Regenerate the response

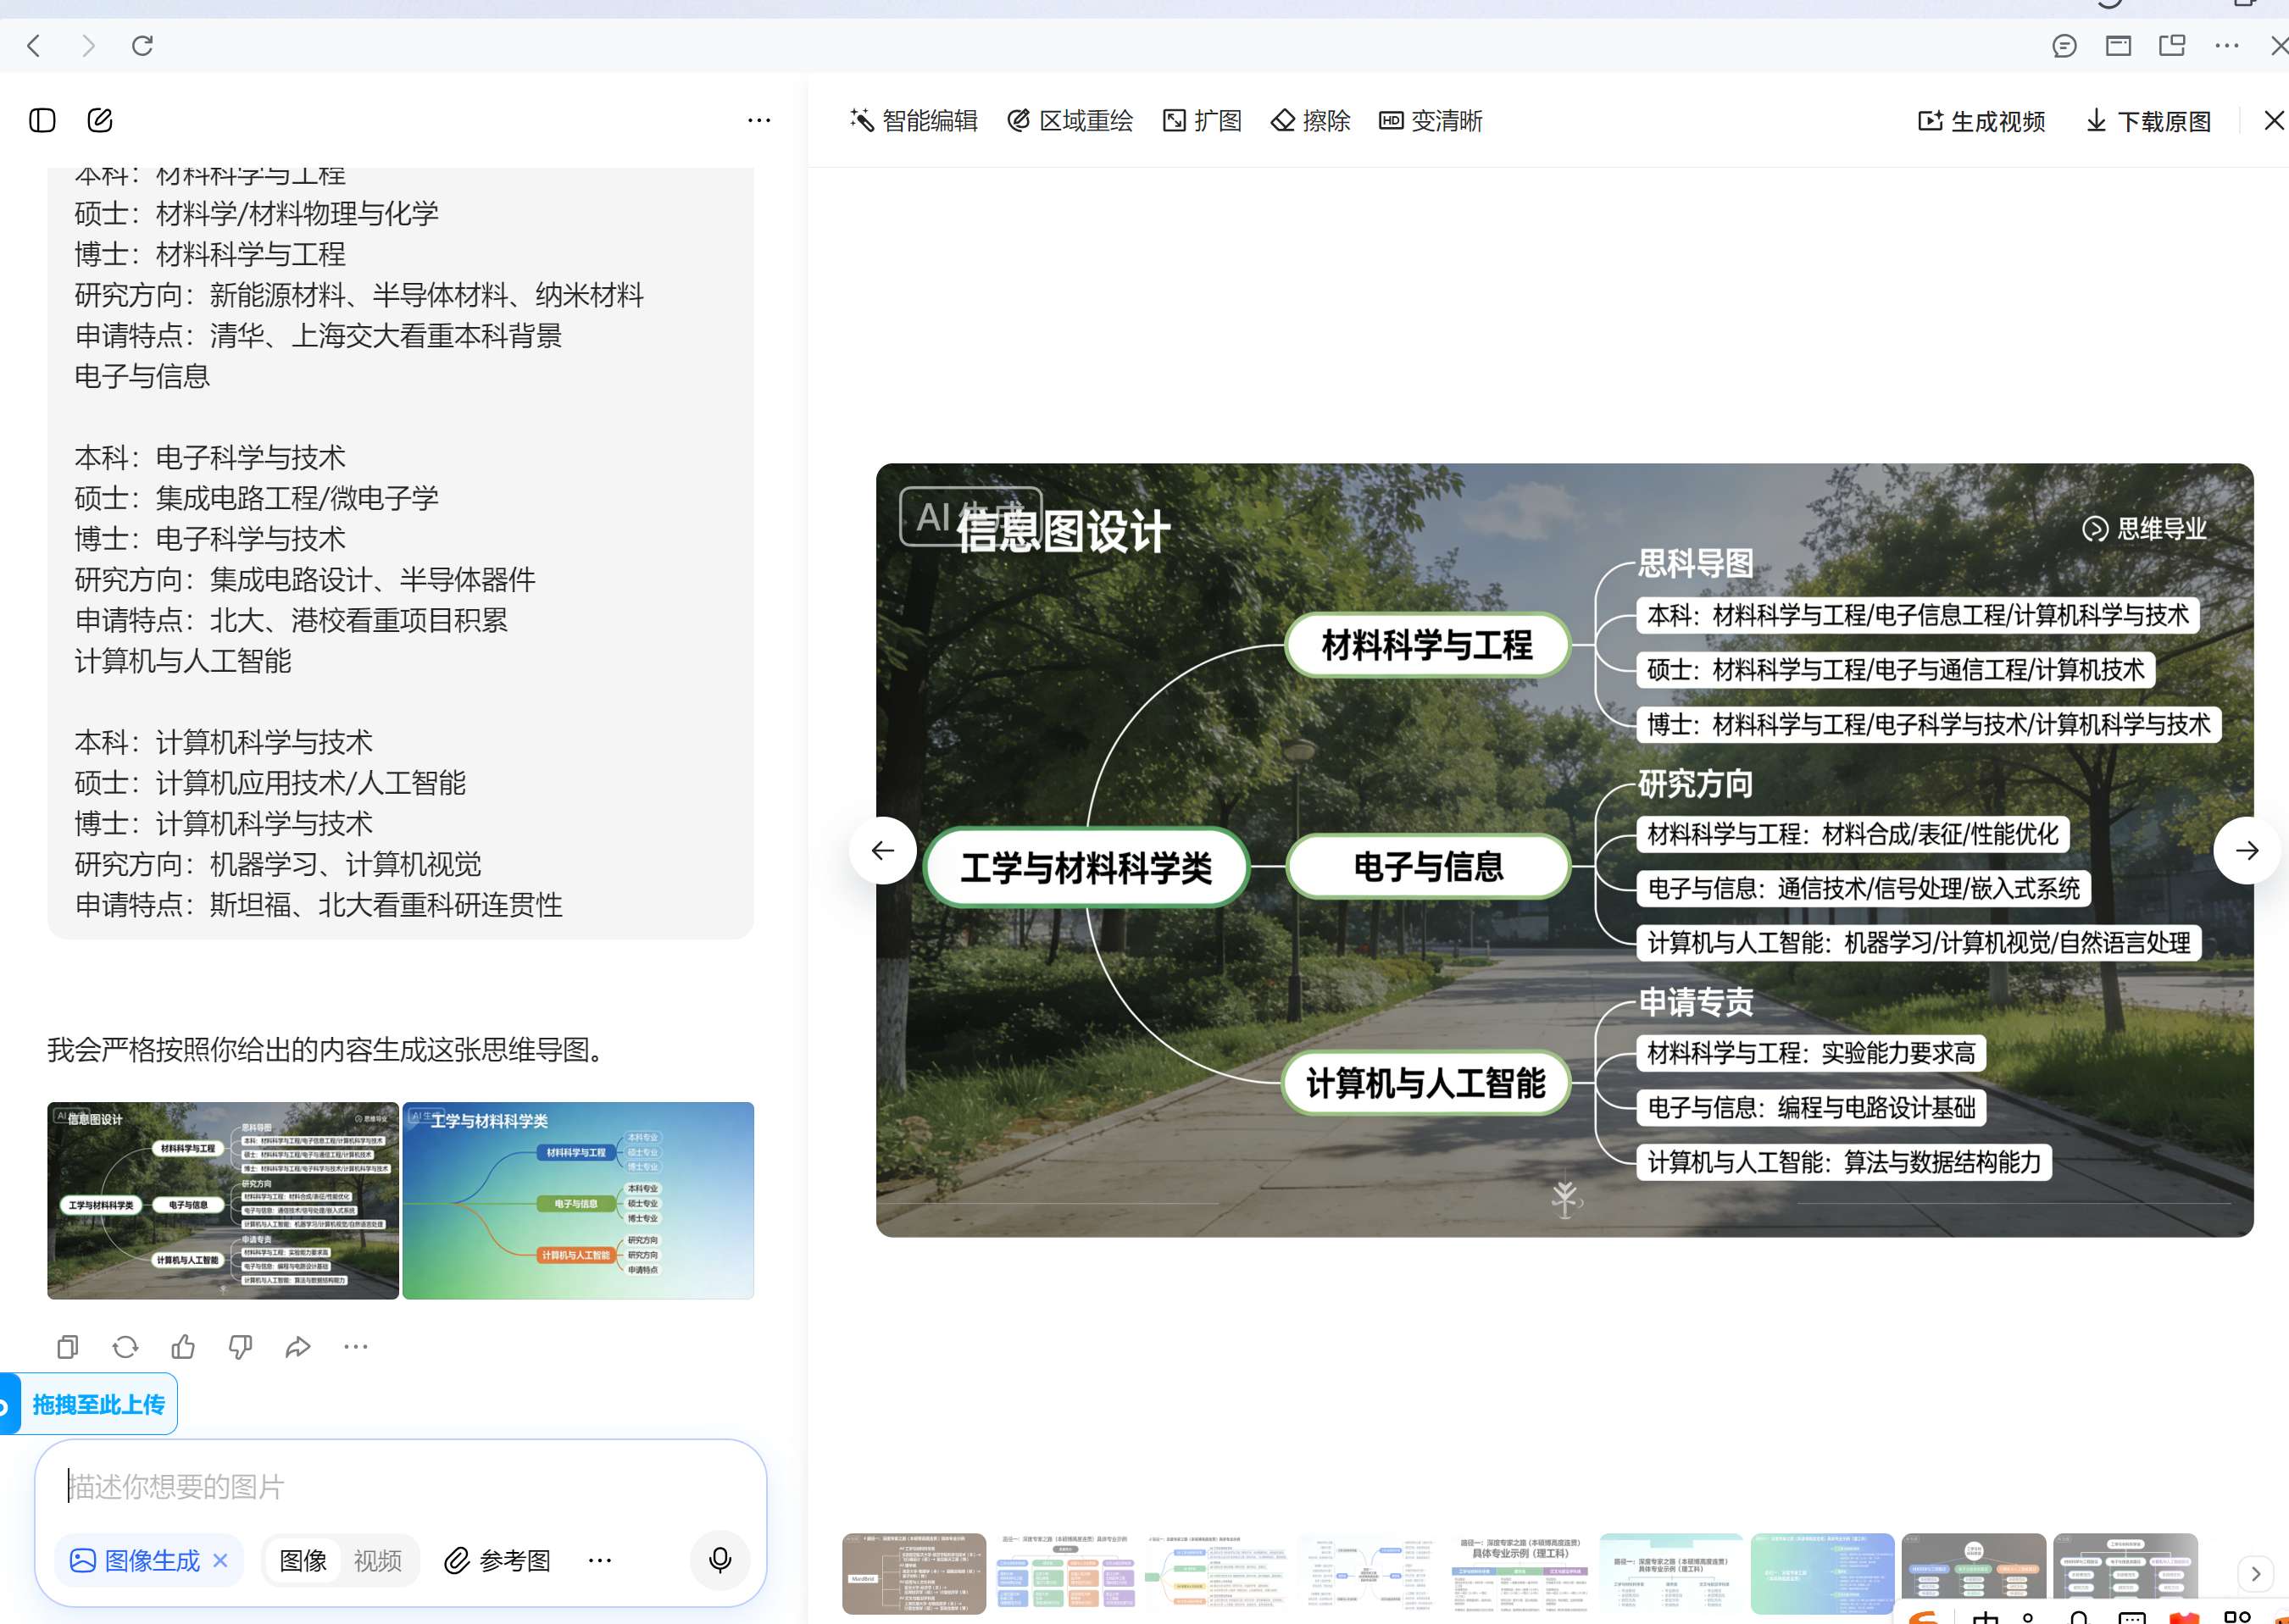coord(125,1347)
